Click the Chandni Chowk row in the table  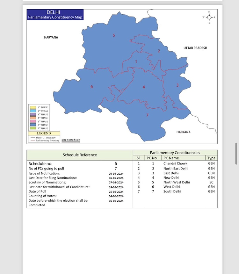pyautogui.click(x=175, y=163)
